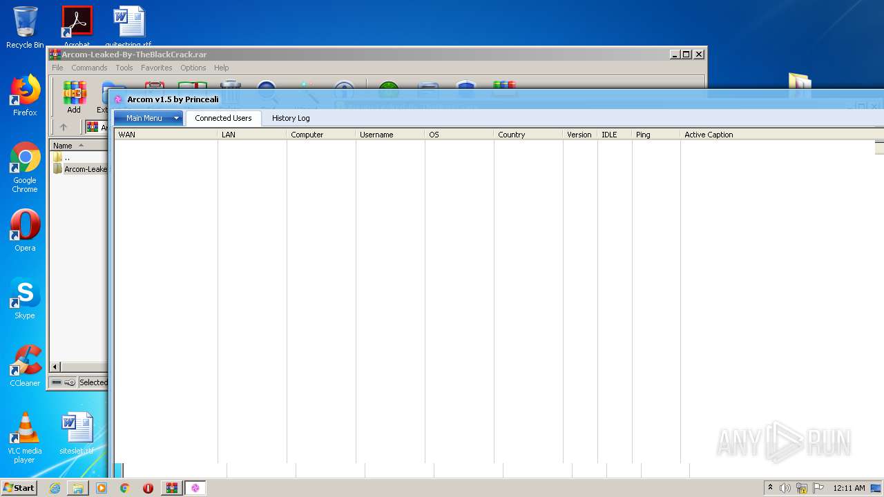Maximize the WinRAR window

tap(686, 55)
